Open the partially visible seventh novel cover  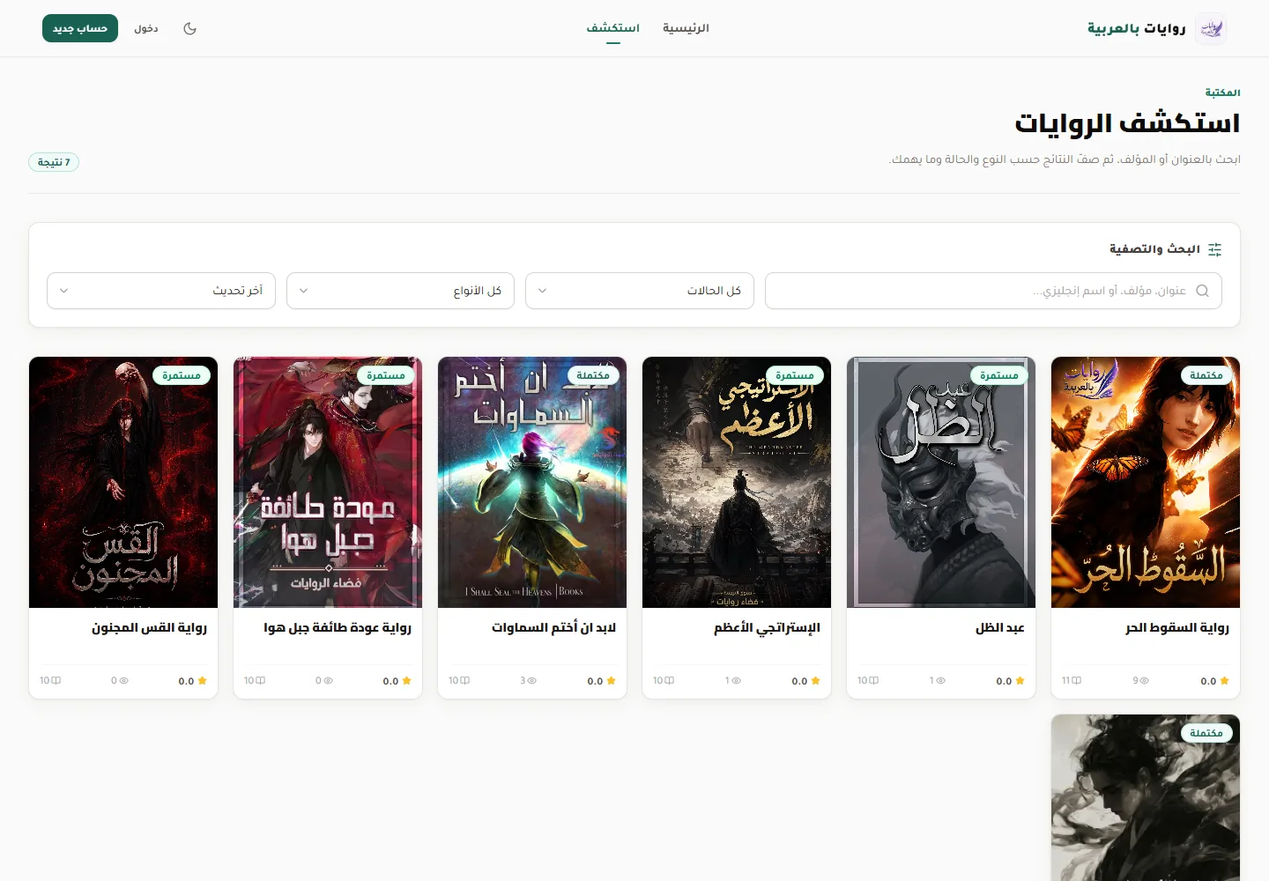point(1146,797)
